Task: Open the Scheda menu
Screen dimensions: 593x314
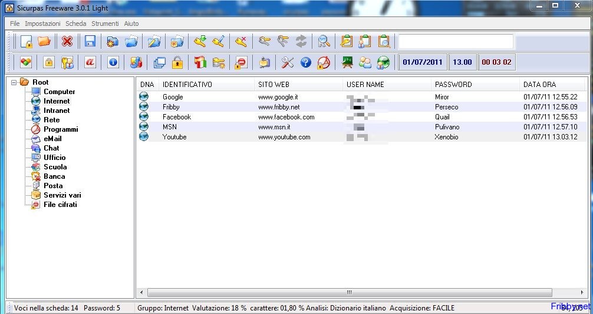Action: [76, 24]
